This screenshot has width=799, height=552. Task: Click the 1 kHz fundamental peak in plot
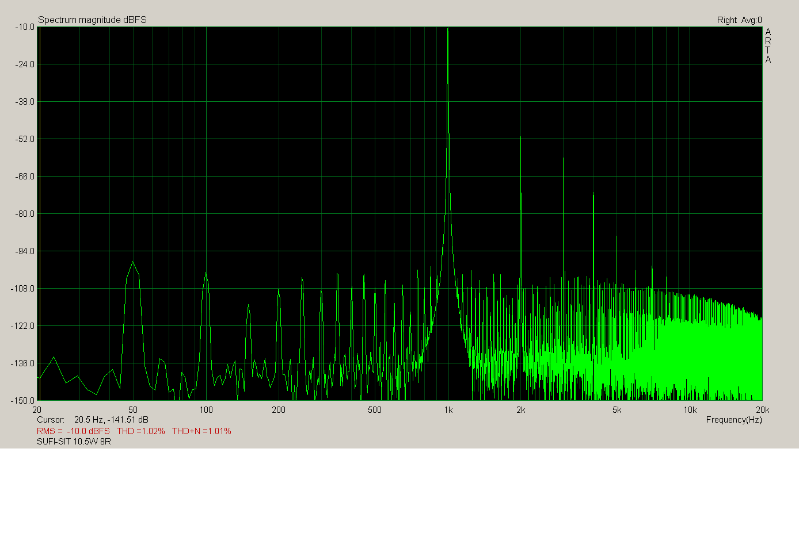pos(448,29)
